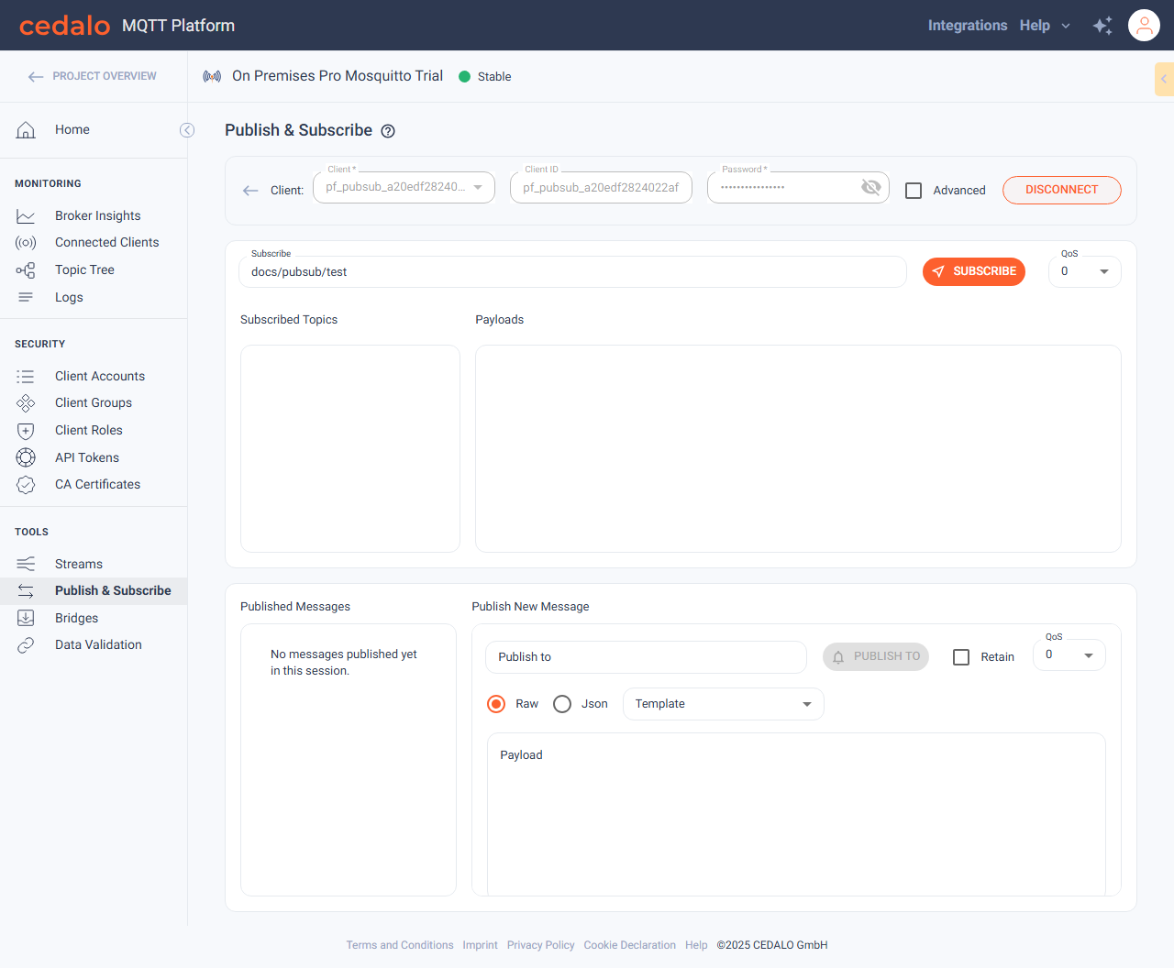Click the Publish to topic field
The height and width of the screenshot is (968, 1174).
point(646,657)
